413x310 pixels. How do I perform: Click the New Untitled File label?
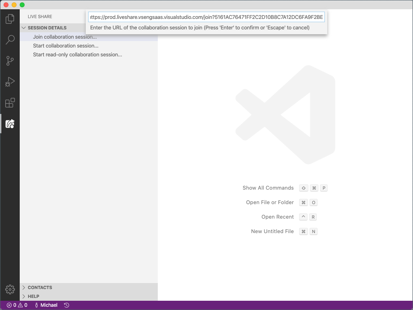pos(272,231)
